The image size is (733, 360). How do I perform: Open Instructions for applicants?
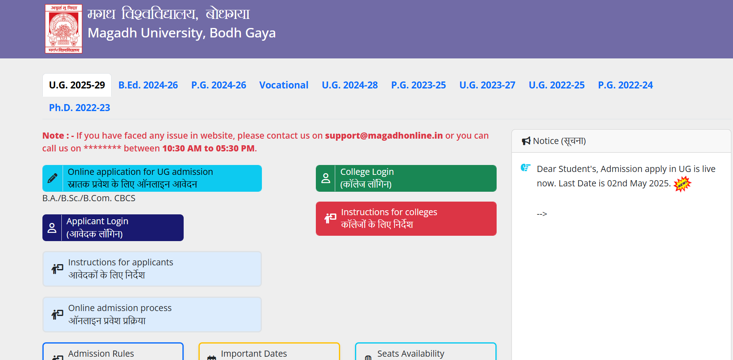coord(152,269)
